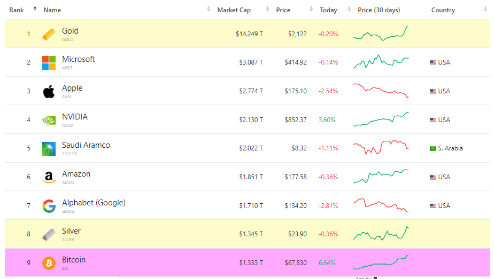494x279 pixels.
Task: Click NVIDIA today change 3.60%
Action: coord(327,119)
